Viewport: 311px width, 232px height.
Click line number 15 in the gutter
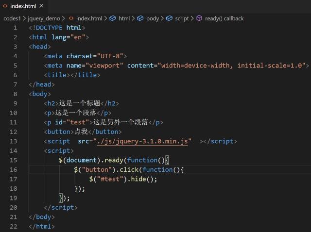(x=13, y=160)
